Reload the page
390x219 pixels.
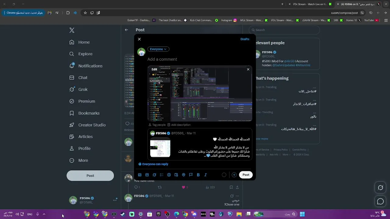click(x=371, y=13)
